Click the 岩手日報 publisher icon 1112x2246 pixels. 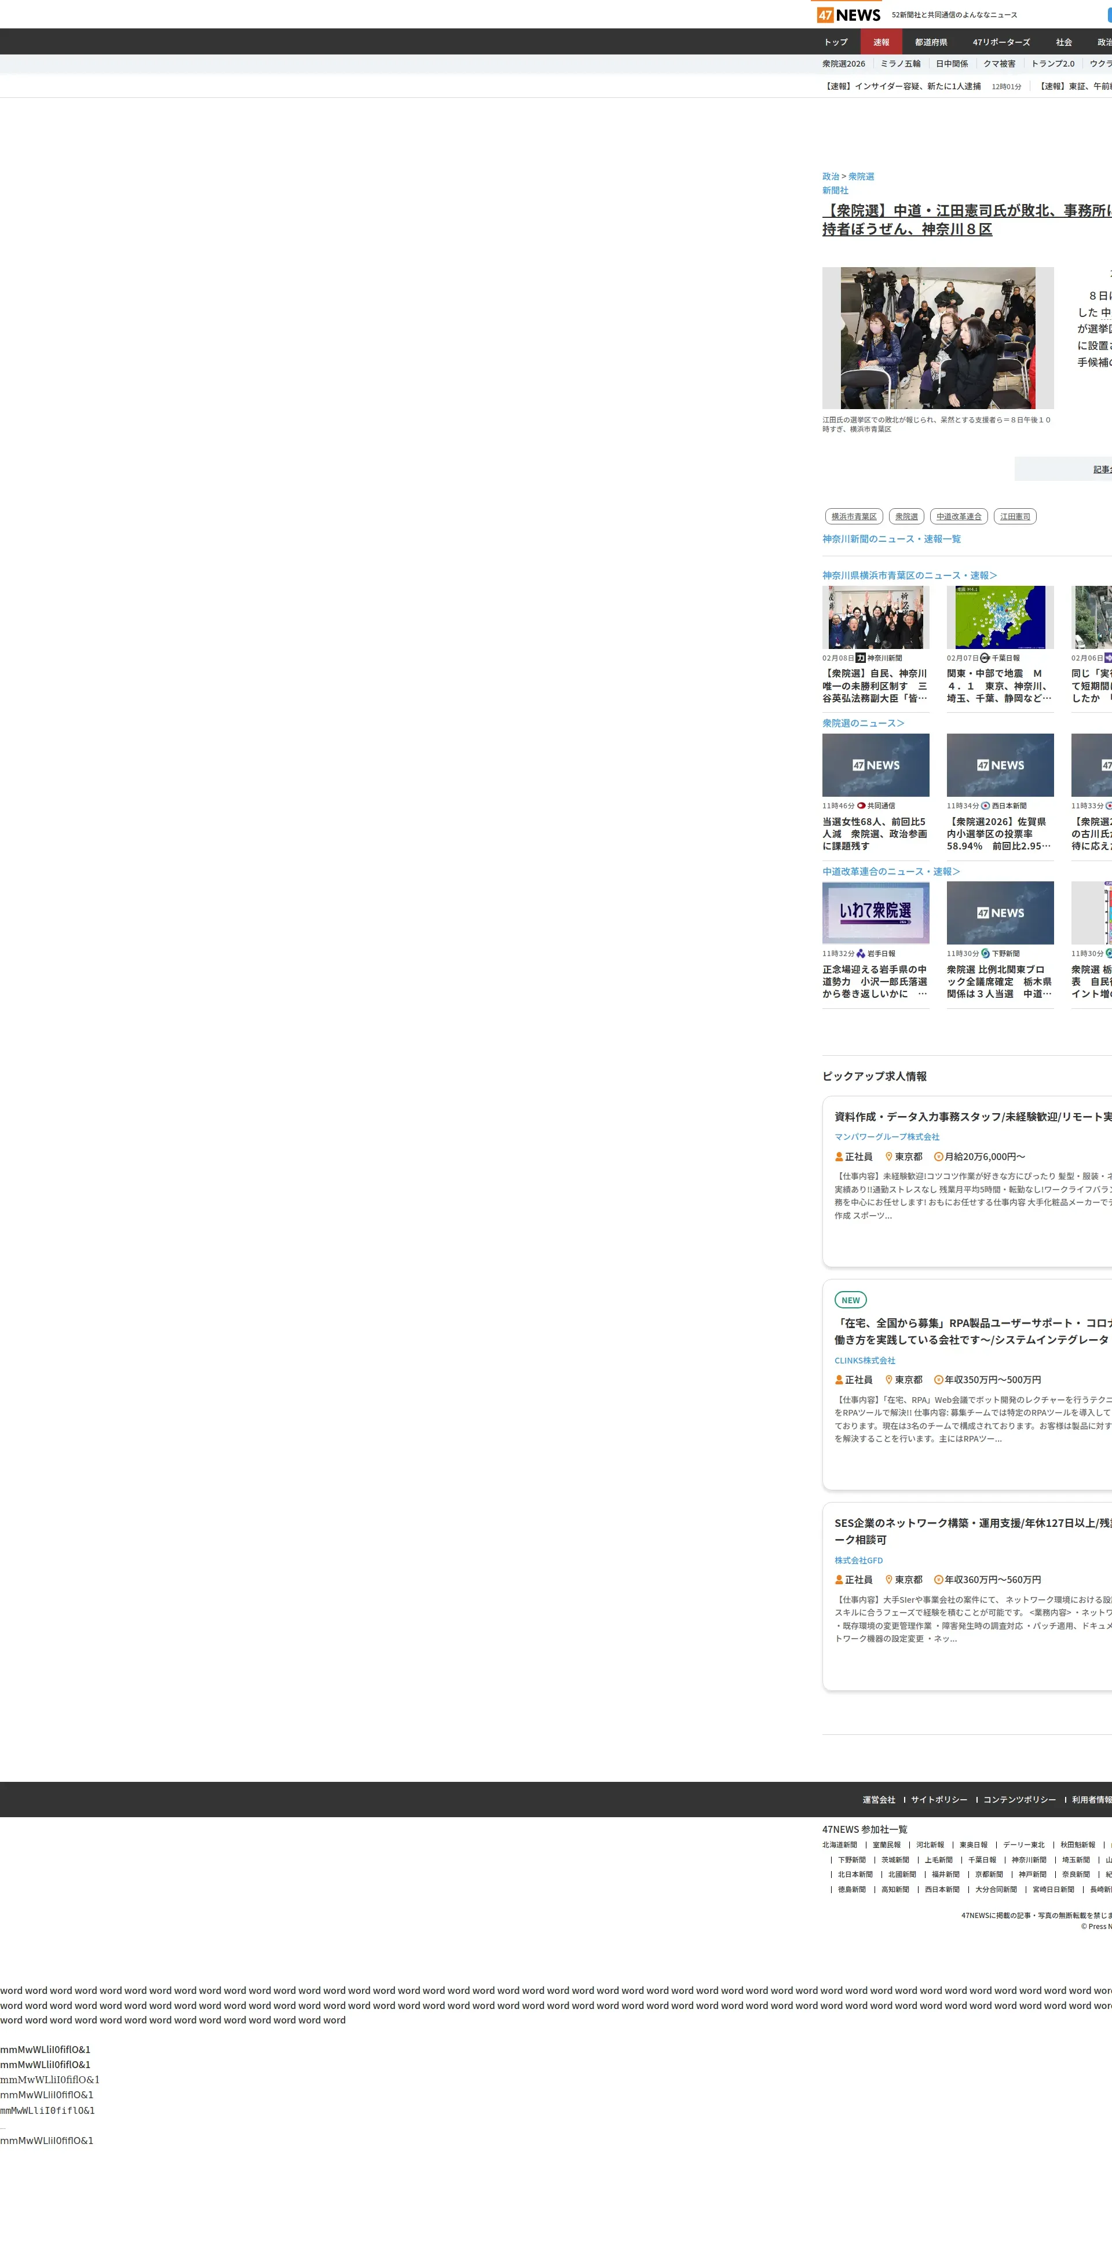pos(861,954)
